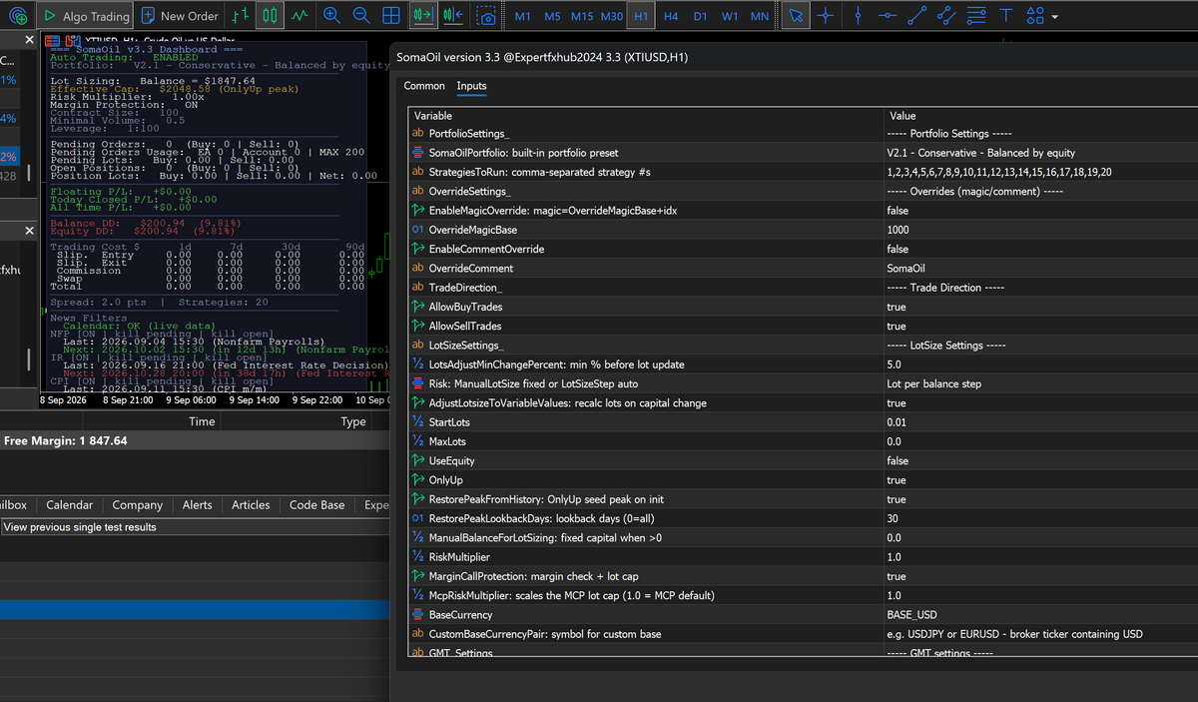Viewport: 1198px width, 702px height.
Task: Tile chart windows with grid icon
Action: (391, 16)
